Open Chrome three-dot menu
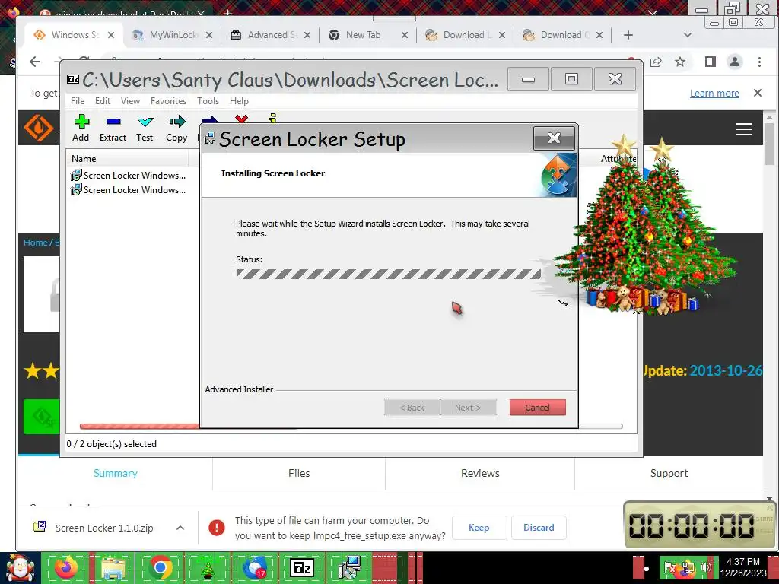 [x=759, y=62]
